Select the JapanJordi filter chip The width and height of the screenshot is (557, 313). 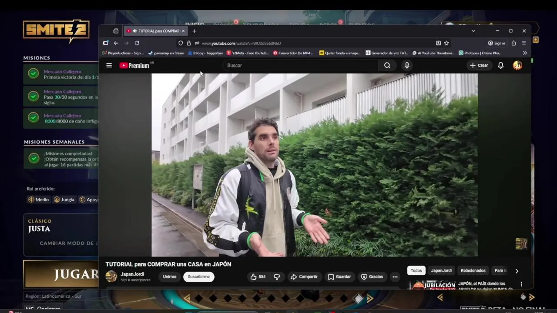click(x=441, y=270)
